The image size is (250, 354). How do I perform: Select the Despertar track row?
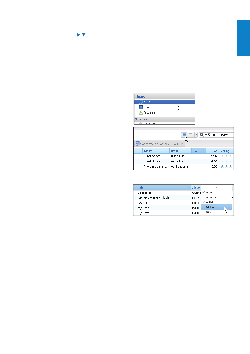tap(162, 193)
